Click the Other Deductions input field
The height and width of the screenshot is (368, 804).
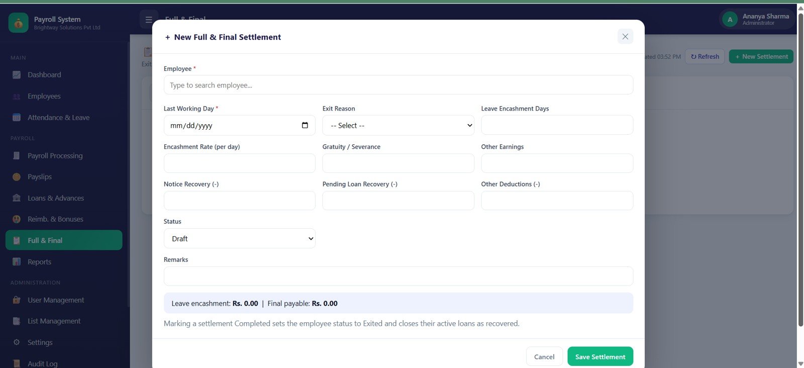click(557, 201)
